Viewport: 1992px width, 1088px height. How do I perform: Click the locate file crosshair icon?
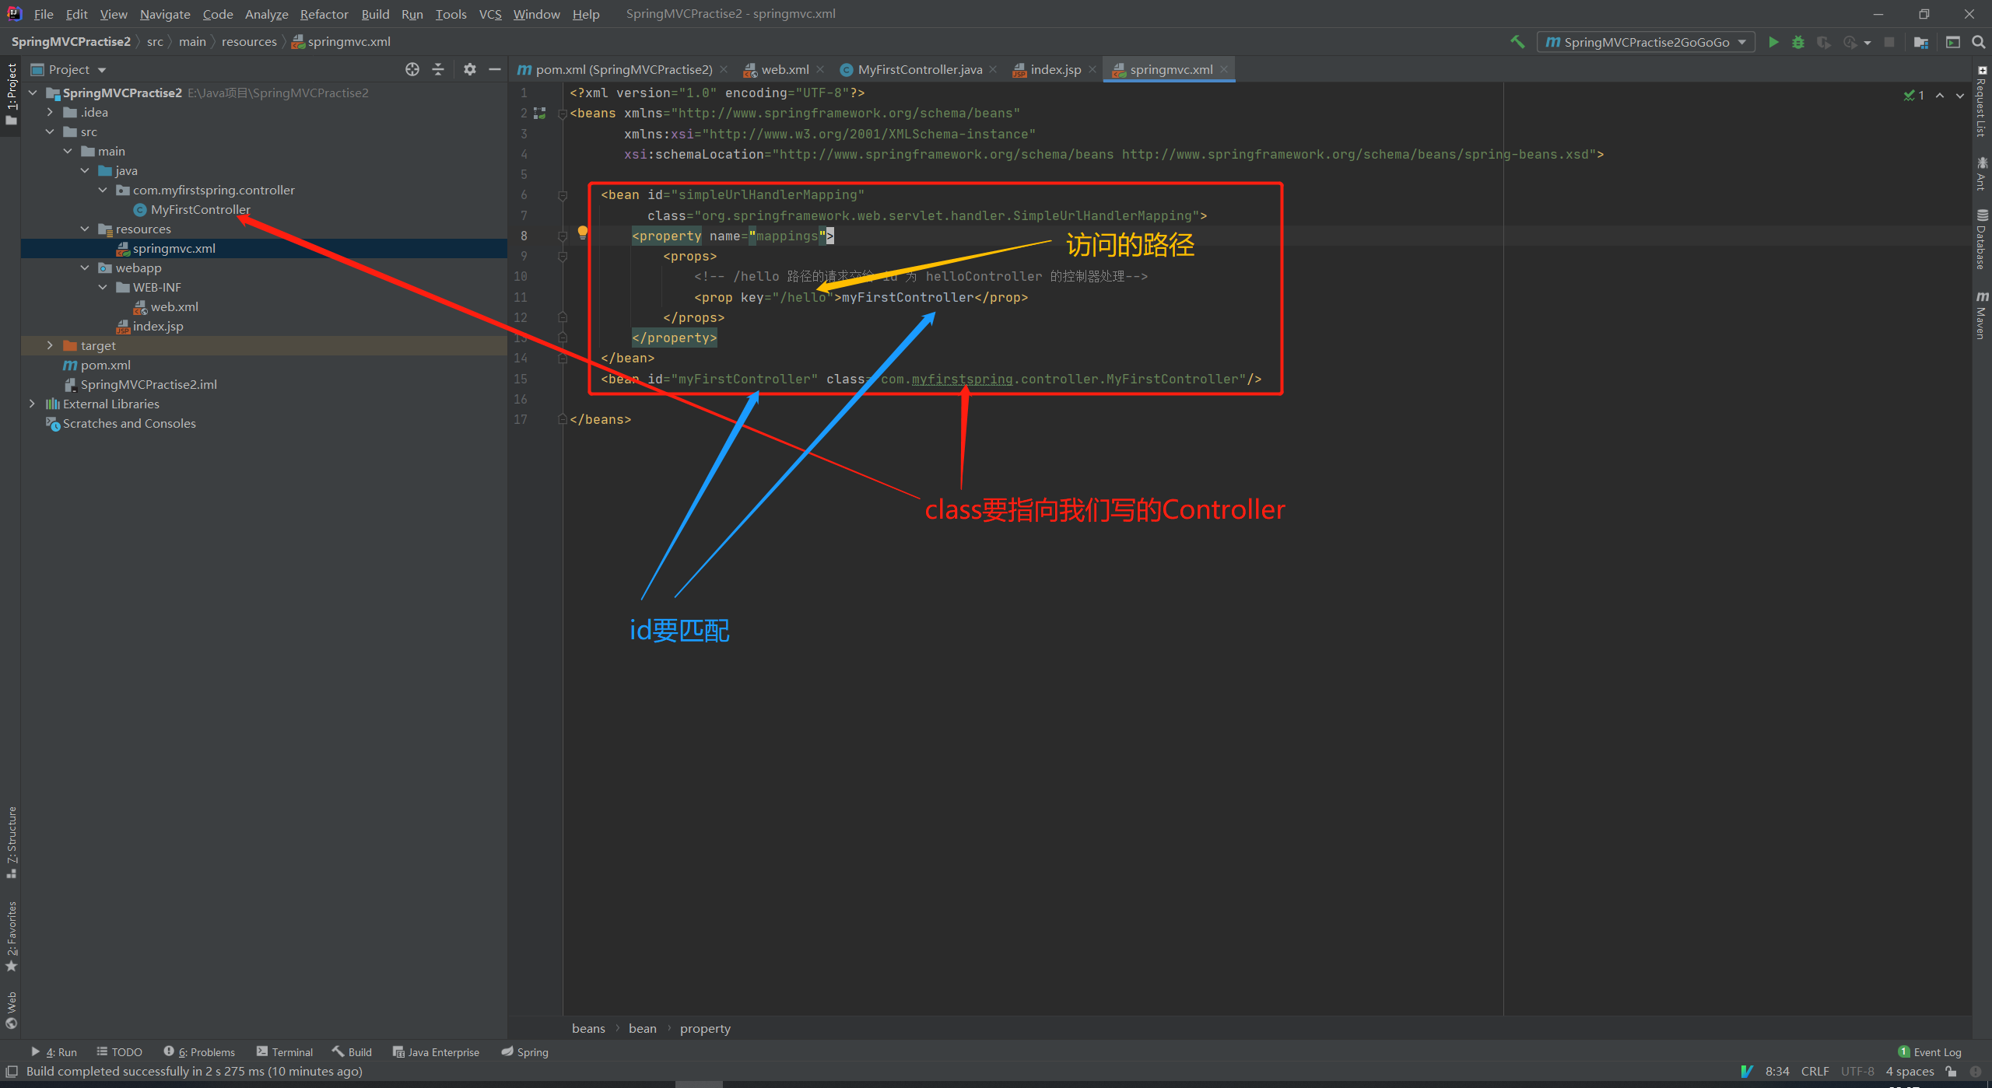tap(412, 69)
